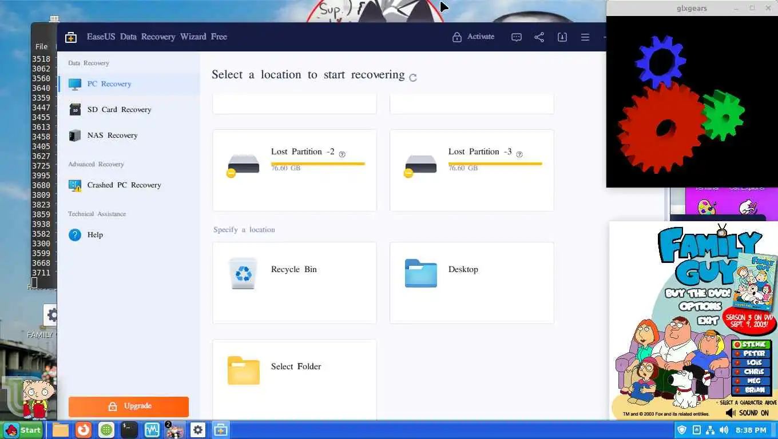Open the feedback chat icon in EaseUS header
The height and width of the screenshot is (439, 778).
pyautogui.click(x=516, y=37)
